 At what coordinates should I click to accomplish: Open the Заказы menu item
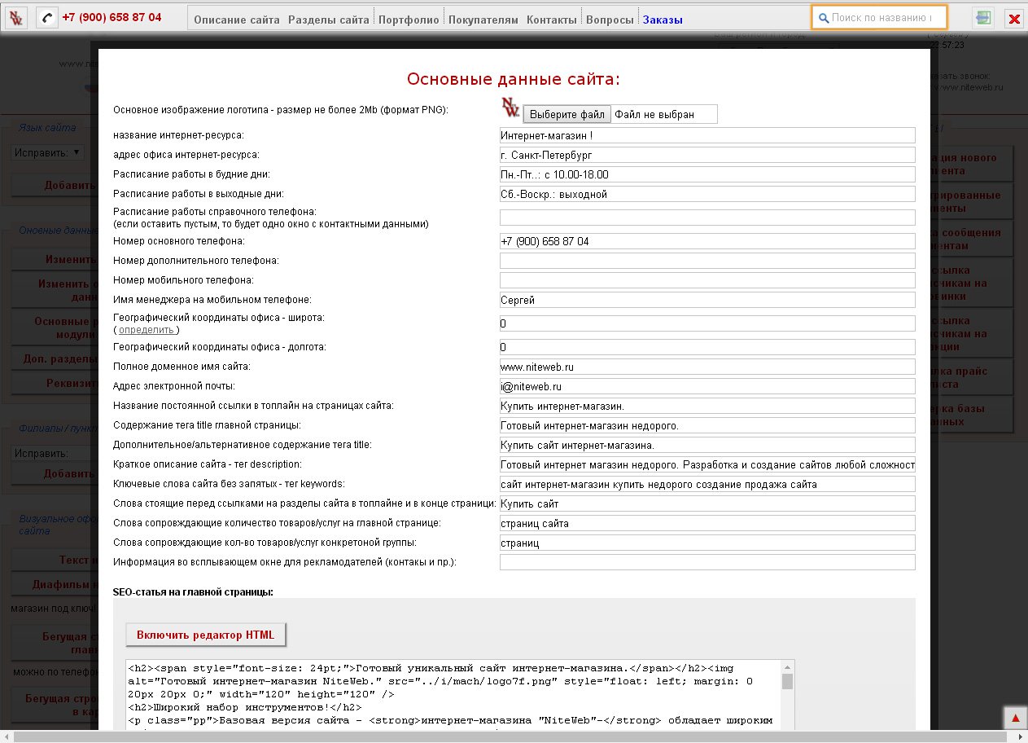point(663,19)
